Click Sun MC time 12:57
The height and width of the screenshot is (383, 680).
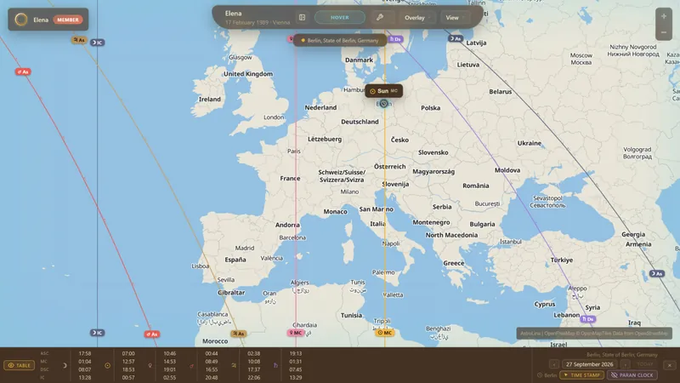point(128,361)
